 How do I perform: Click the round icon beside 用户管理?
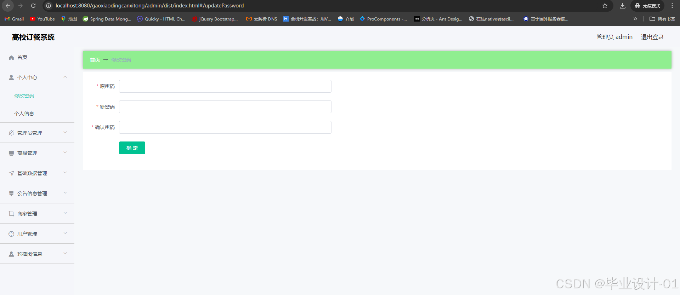click(x=11, y=234)
